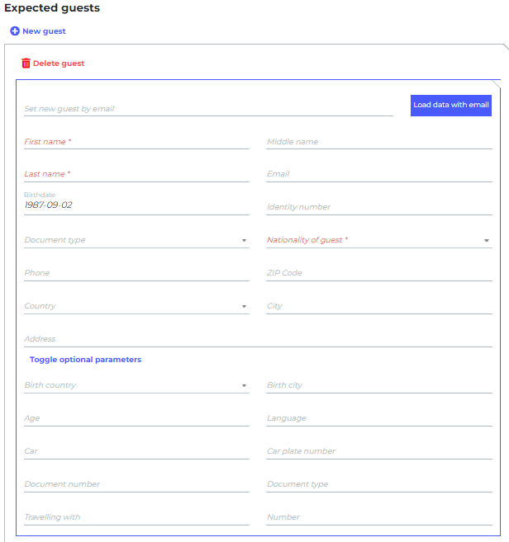
Task: Click into the Last name field
Action: [136, 174]
